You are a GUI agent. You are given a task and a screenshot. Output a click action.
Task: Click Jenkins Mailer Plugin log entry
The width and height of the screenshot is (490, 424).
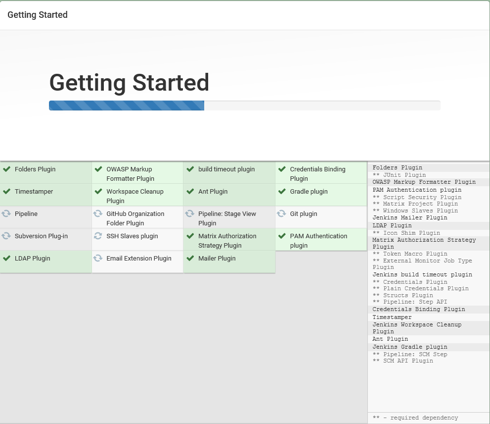(410, 217)
